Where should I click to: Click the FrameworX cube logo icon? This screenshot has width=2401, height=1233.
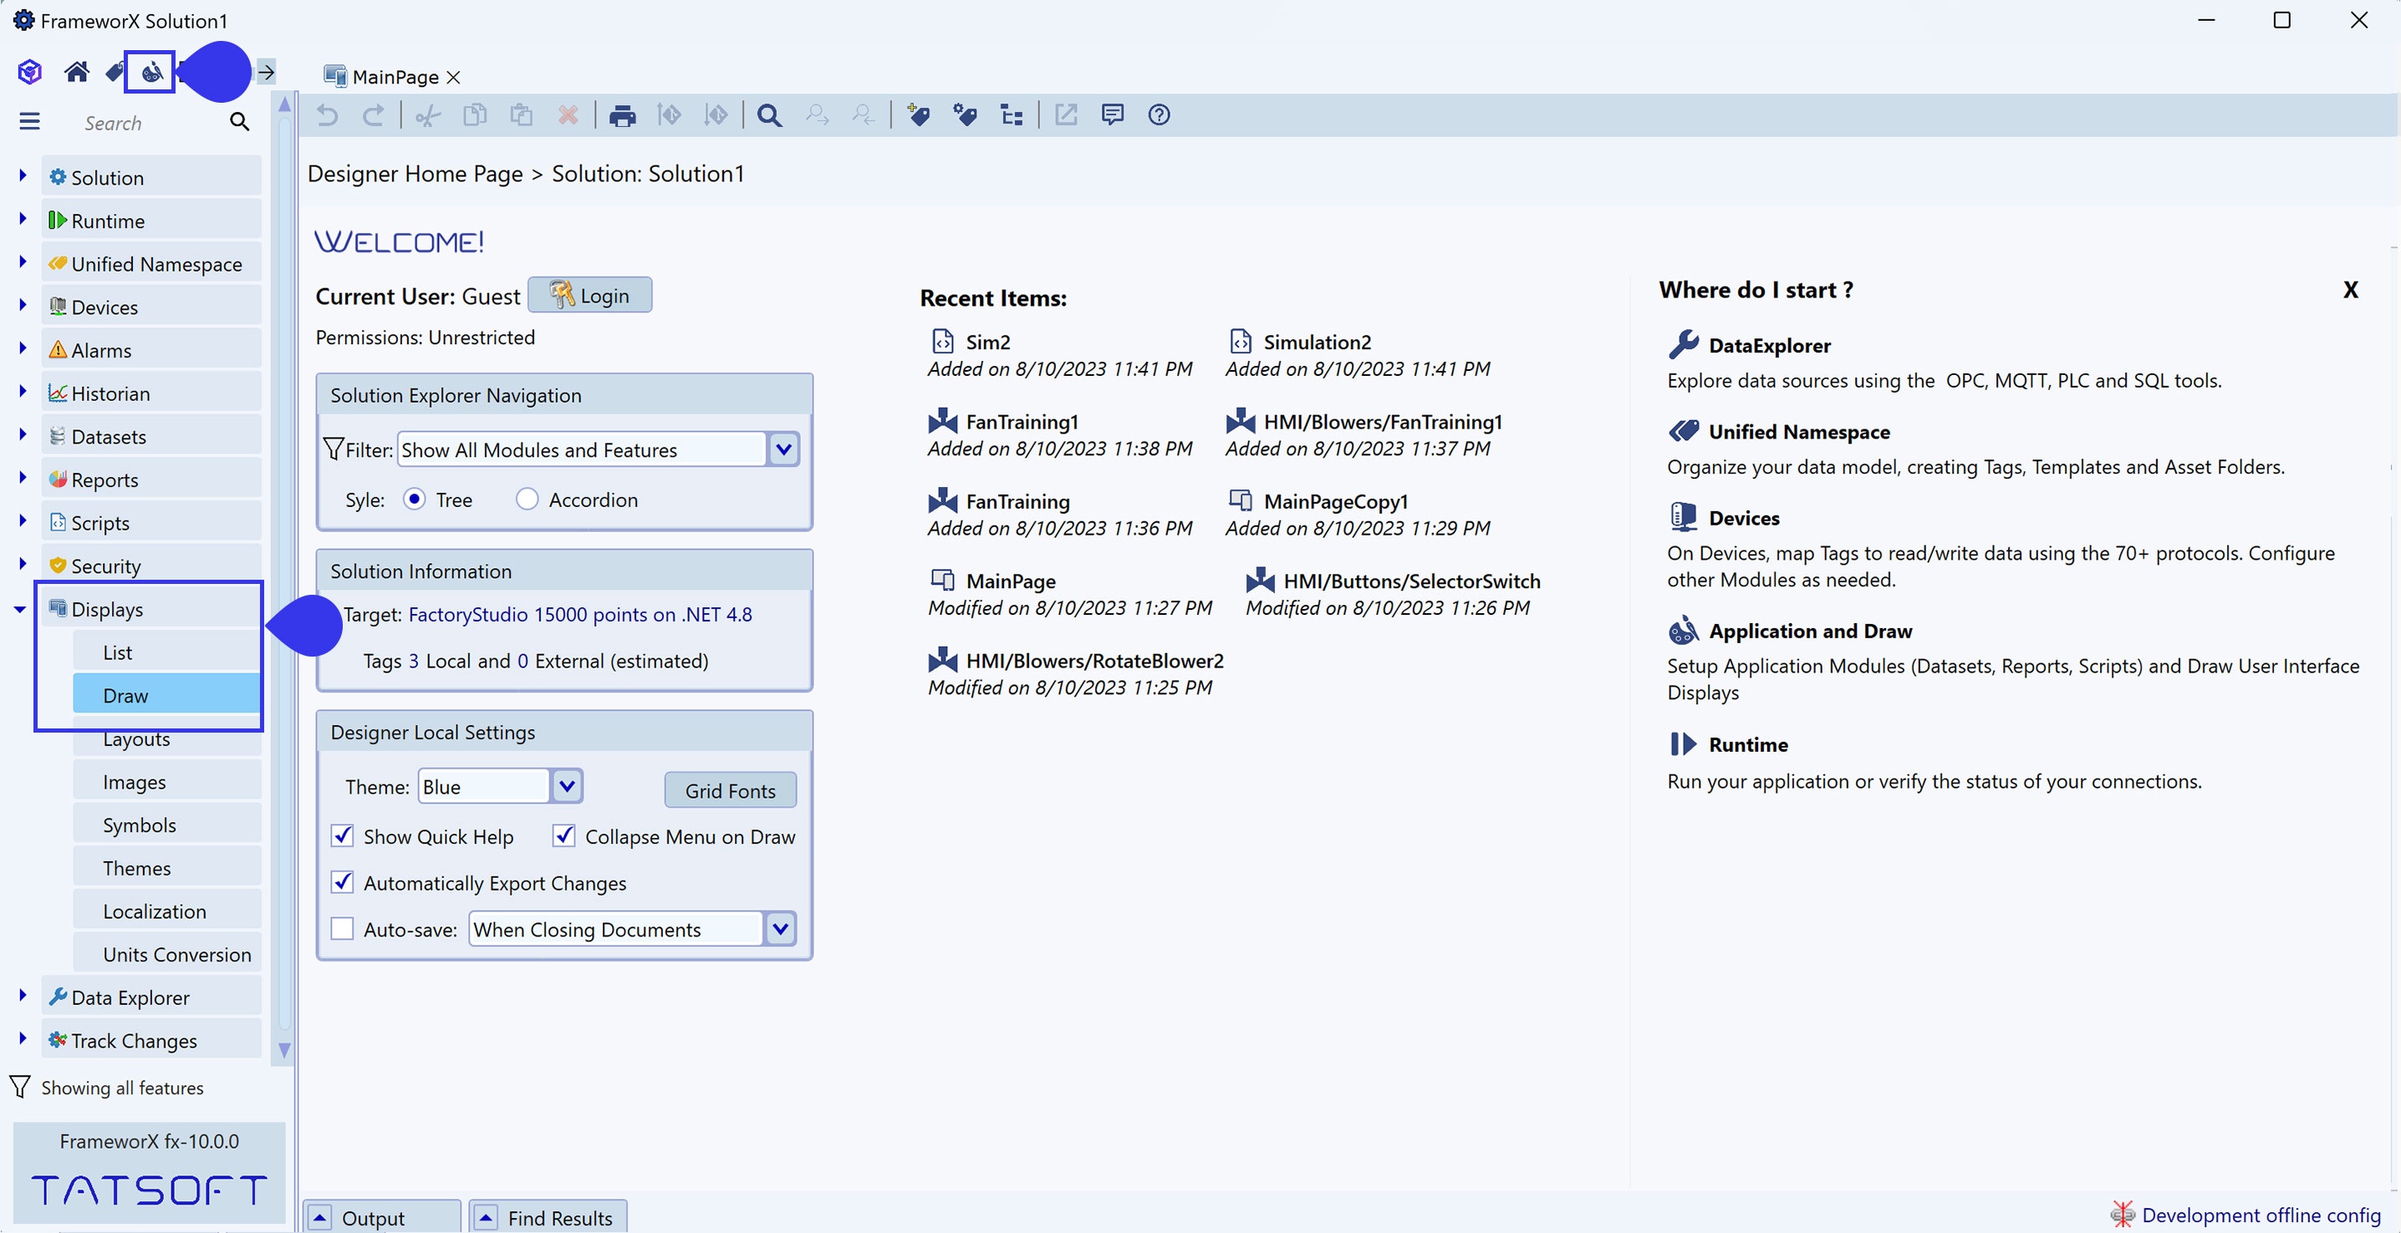(30, 72)
